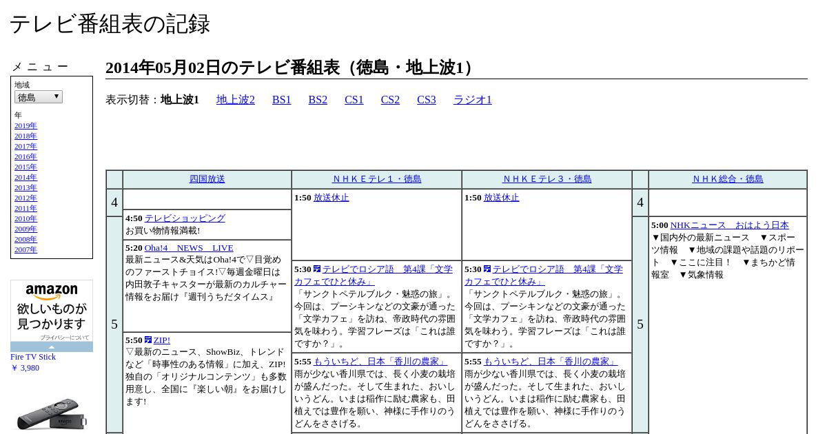Go to the 2013年 listings

pos(25,188)
